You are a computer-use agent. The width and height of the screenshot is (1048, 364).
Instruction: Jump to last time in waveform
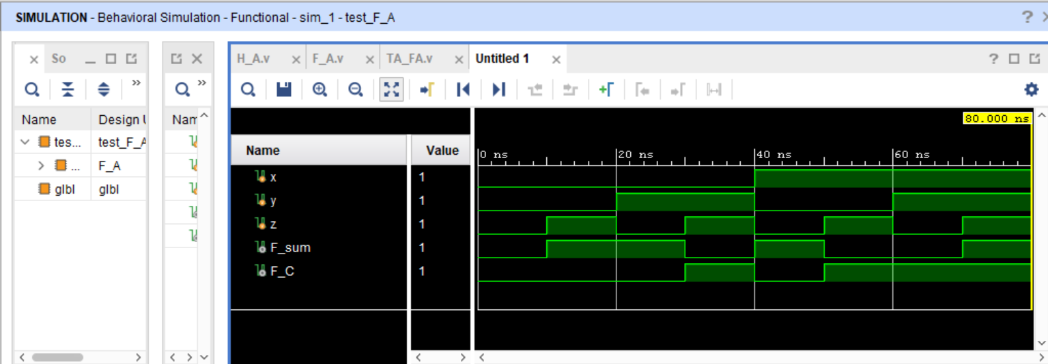pyautogui.click(x=498, y=89)
